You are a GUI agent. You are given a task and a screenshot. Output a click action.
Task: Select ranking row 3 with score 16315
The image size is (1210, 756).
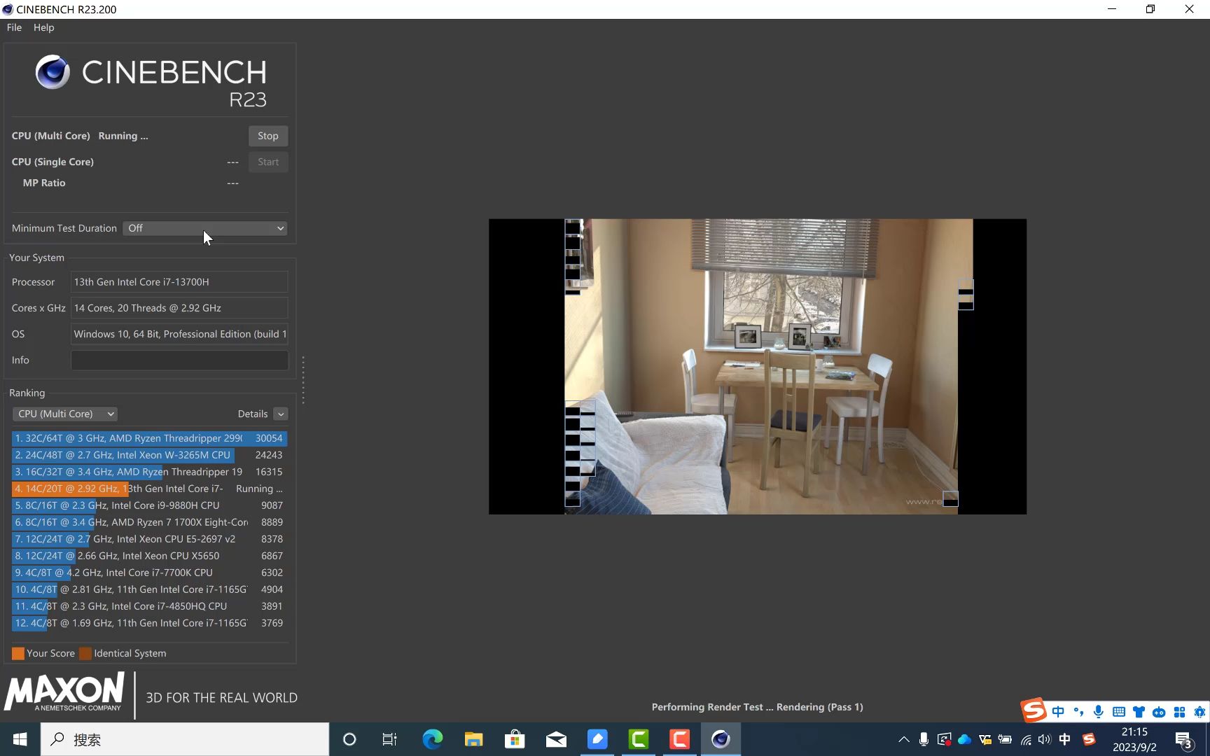pyautogui.click(x=149, y=472)
